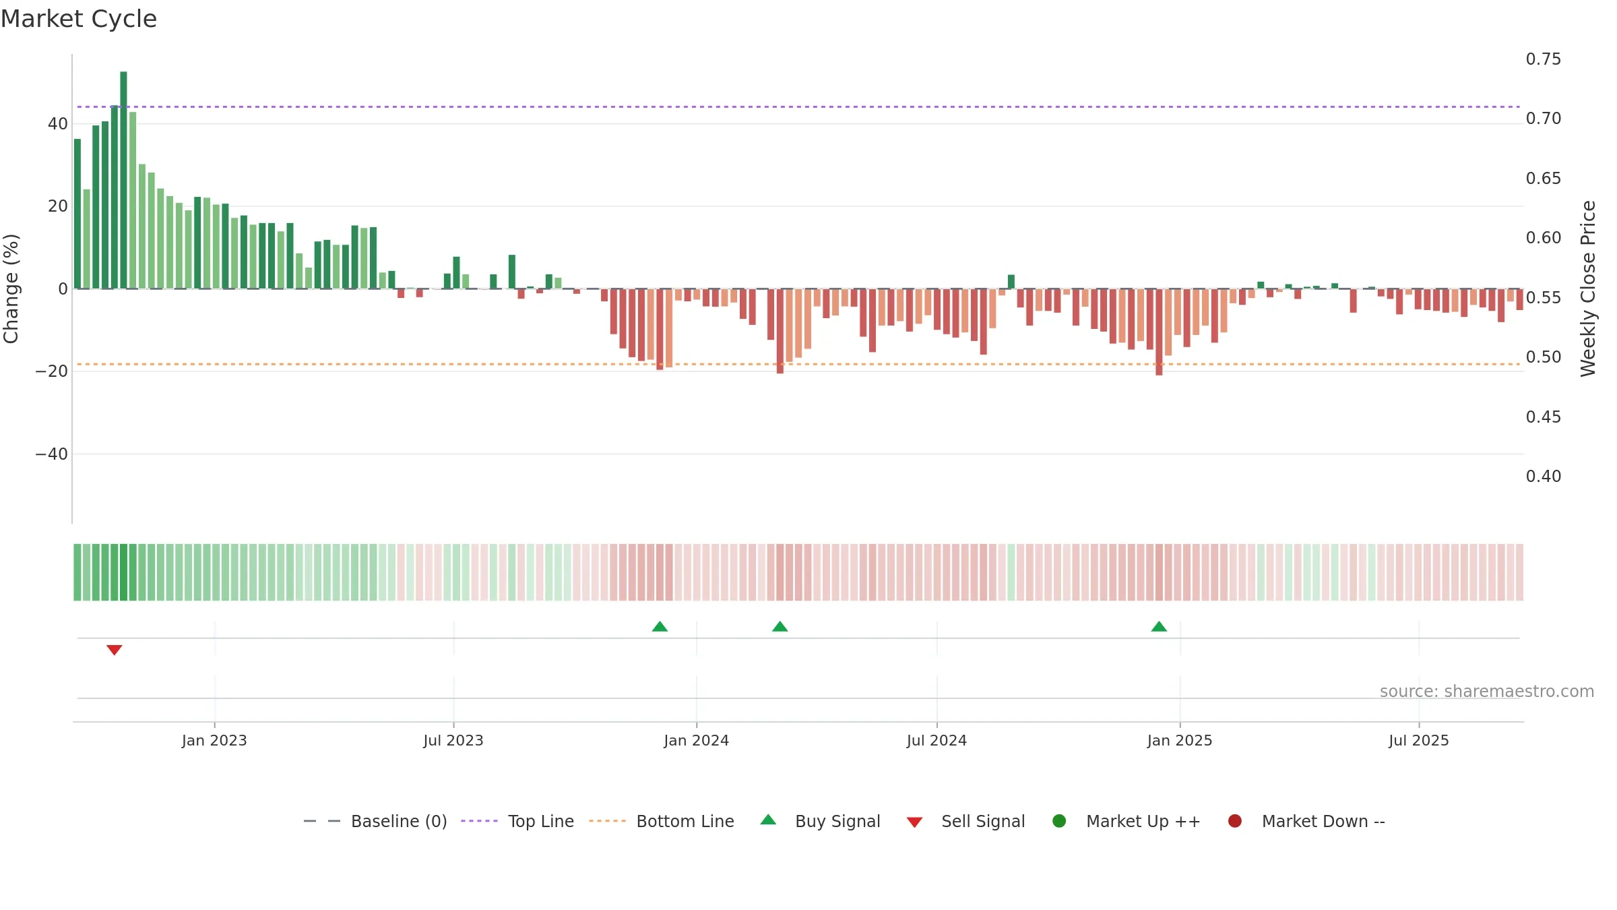Click the orange dotted line sample in the legend
This screenshot has height=910, width=1617.
[x=607, y=821]
